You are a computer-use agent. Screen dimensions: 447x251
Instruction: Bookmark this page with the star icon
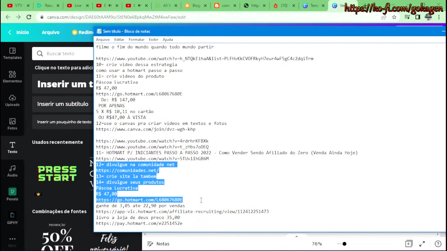394,17
